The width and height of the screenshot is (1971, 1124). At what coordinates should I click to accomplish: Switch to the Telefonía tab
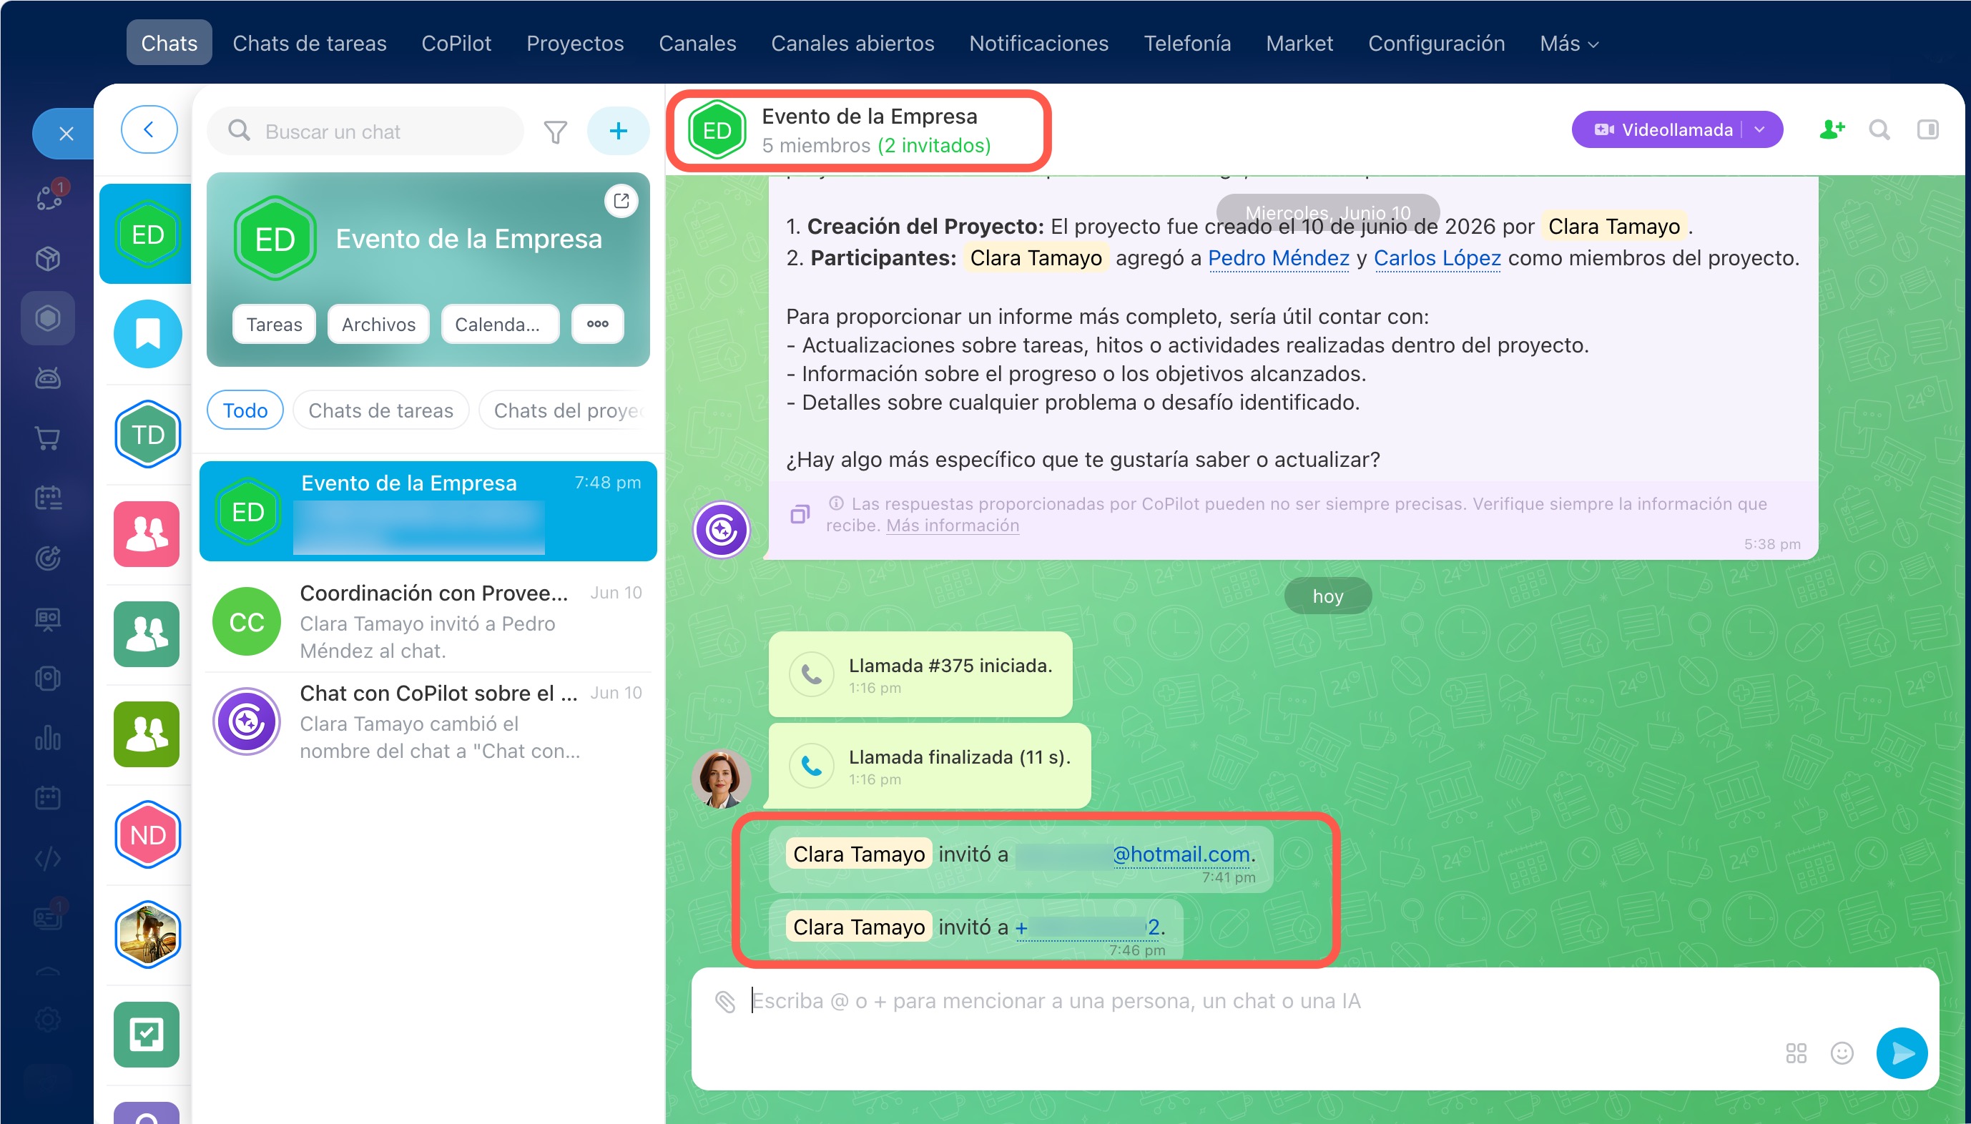[x=1186, y=43]
